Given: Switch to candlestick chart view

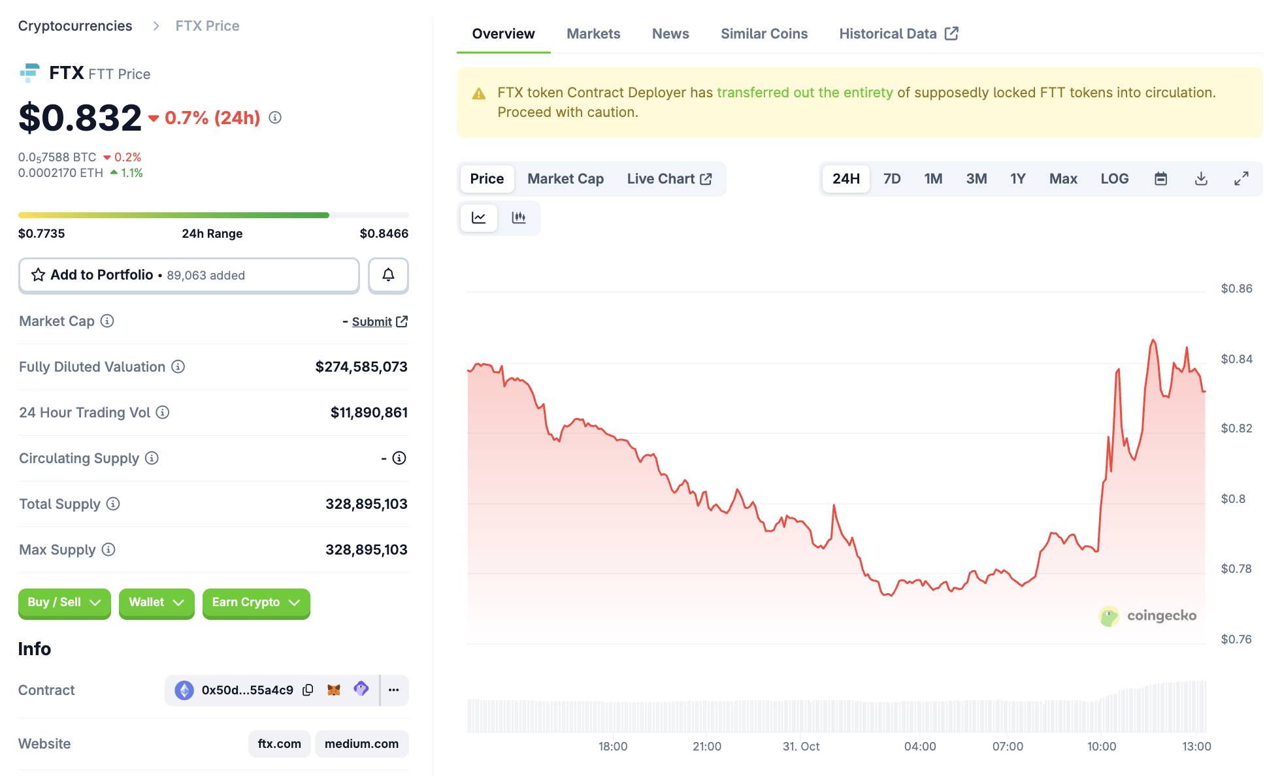Looking at the screenshot, I should tap(519, 218).
